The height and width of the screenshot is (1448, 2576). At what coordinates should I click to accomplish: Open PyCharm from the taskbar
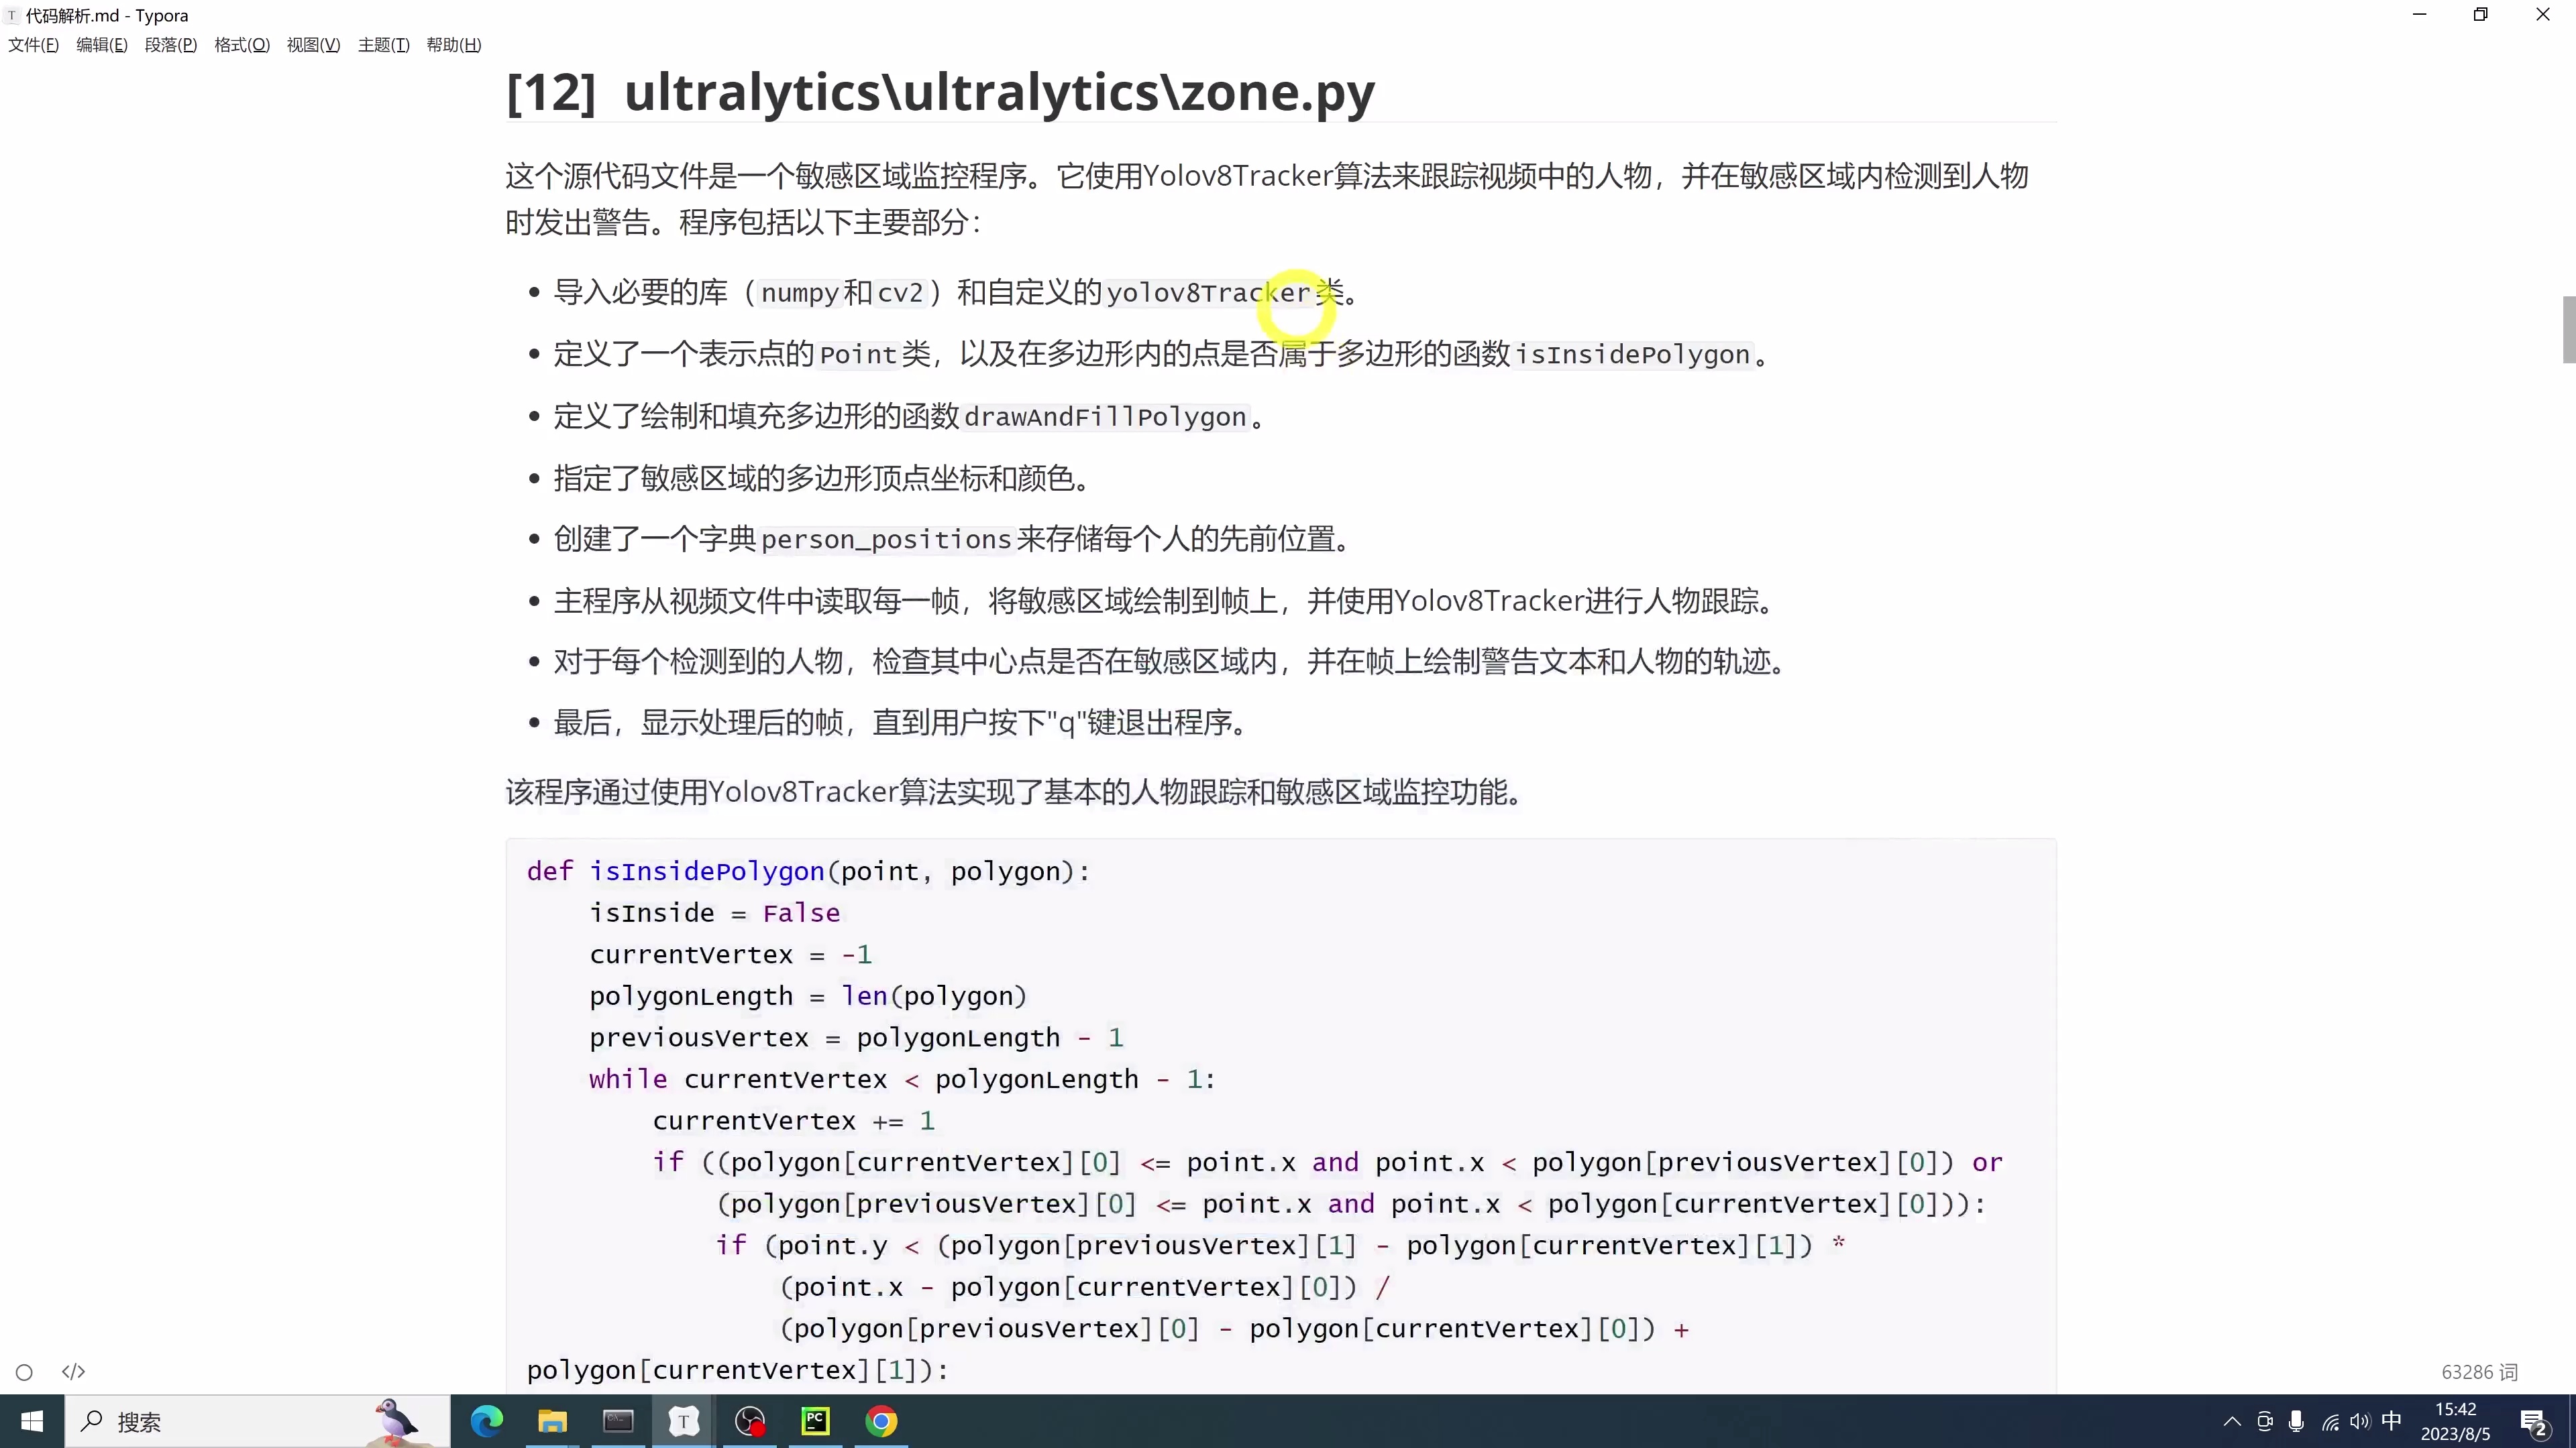pyautogui.click(x=816, y=1421)
